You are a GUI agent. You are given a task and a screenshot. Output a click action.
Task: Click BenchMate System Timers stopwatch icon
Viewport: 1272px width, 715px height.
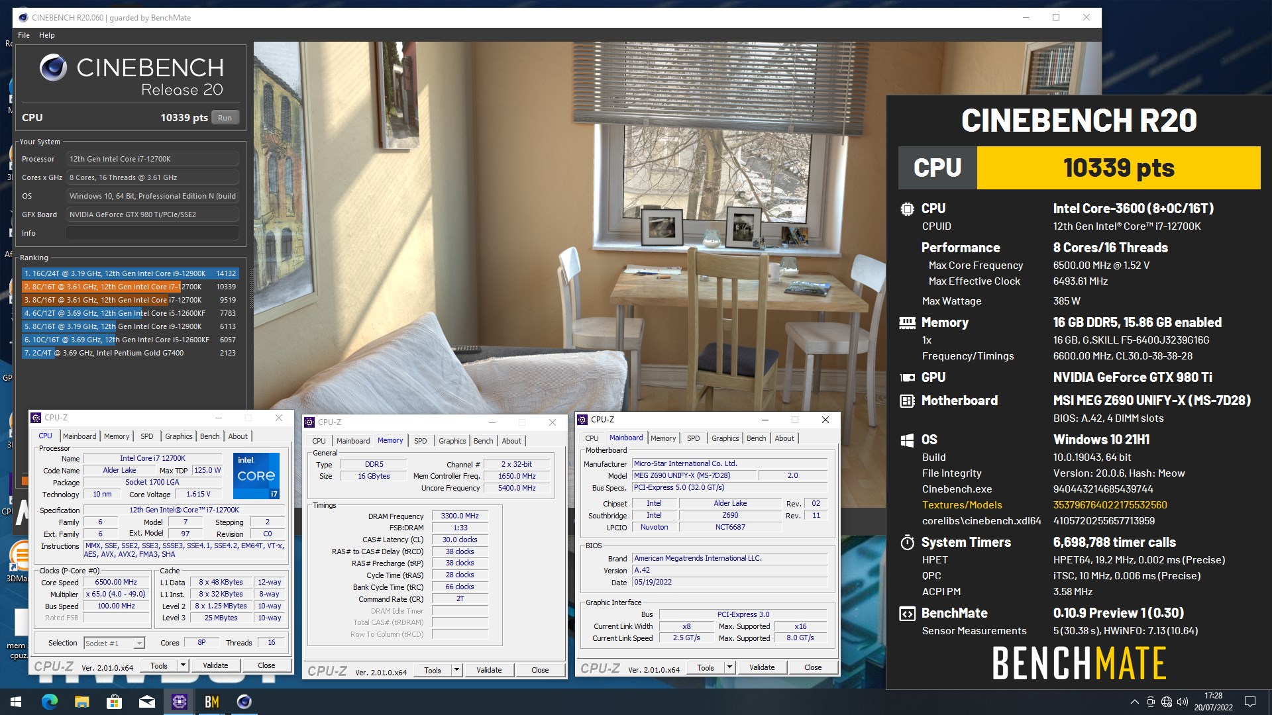907,543
